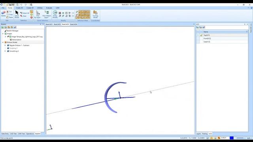Image resolution: width=253 pixels, height=142 pixels.
Task: Click the orange status bar icon
Action: (219, 138)
